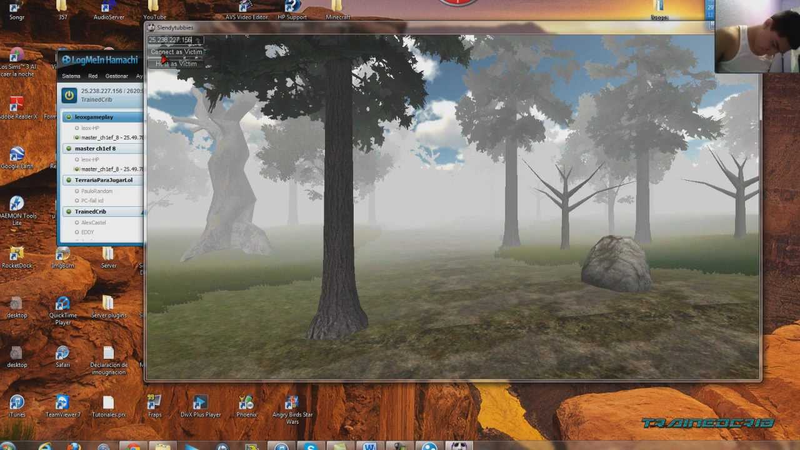Image resolution: width=800 pixels, height=450 pixels.
Task: Open Los Sims 3 desktop shortcut
Action: (x=17, y=62)
